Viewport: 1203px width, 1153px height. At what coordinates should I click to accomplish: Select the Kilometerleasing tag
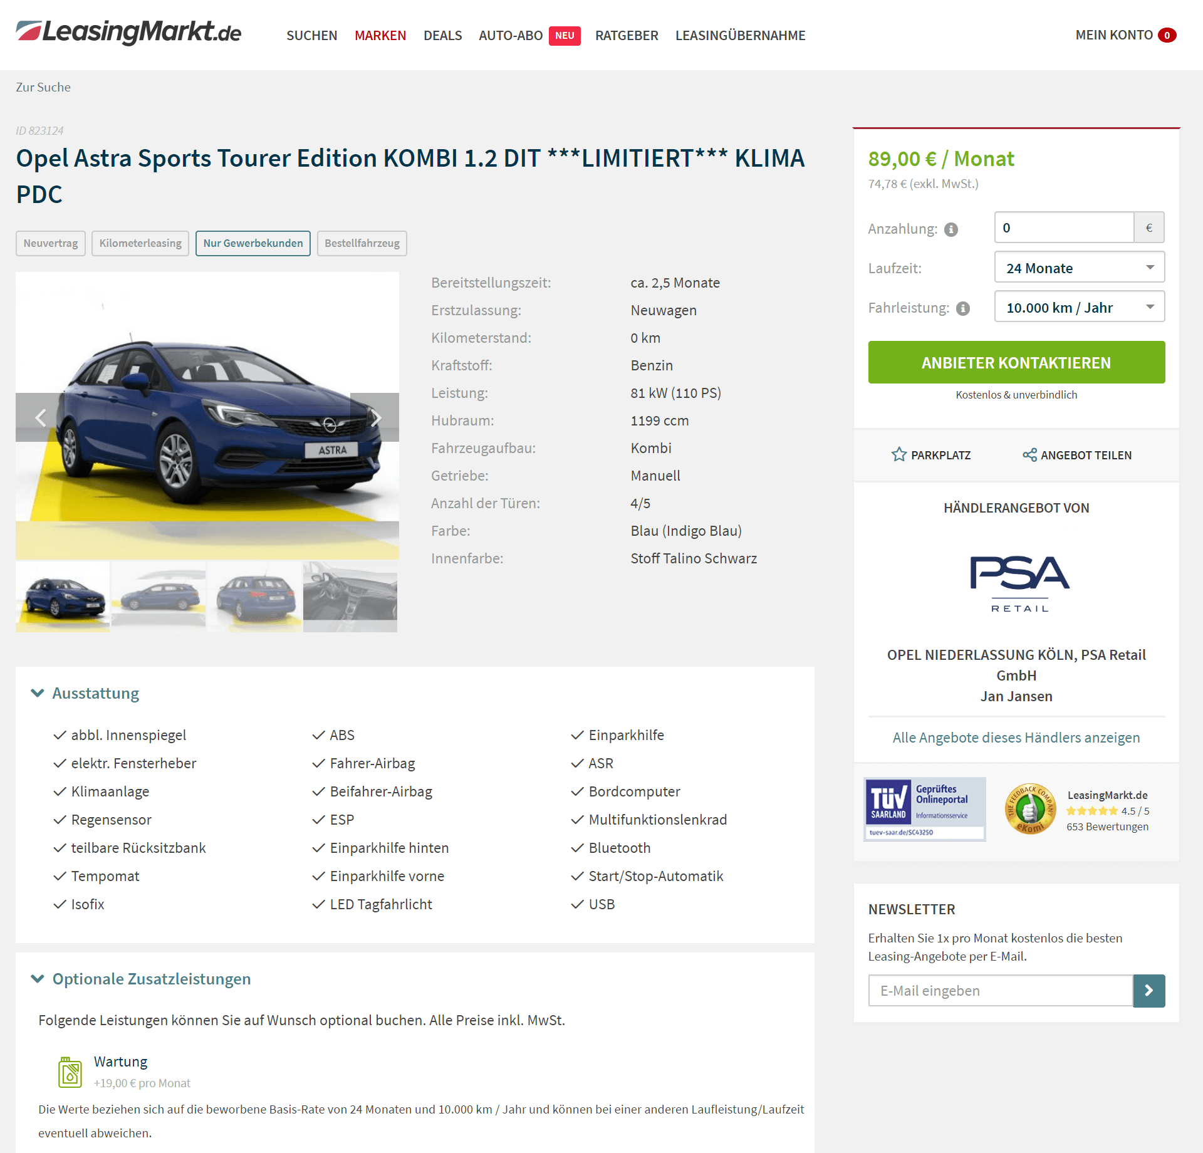pyautogui.click(x=140, y=243)
